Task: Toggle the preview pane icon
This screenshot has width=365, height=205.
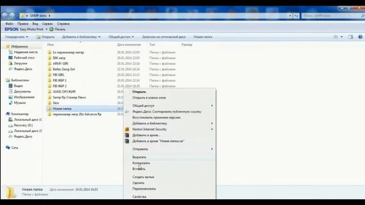Action: 351,36
